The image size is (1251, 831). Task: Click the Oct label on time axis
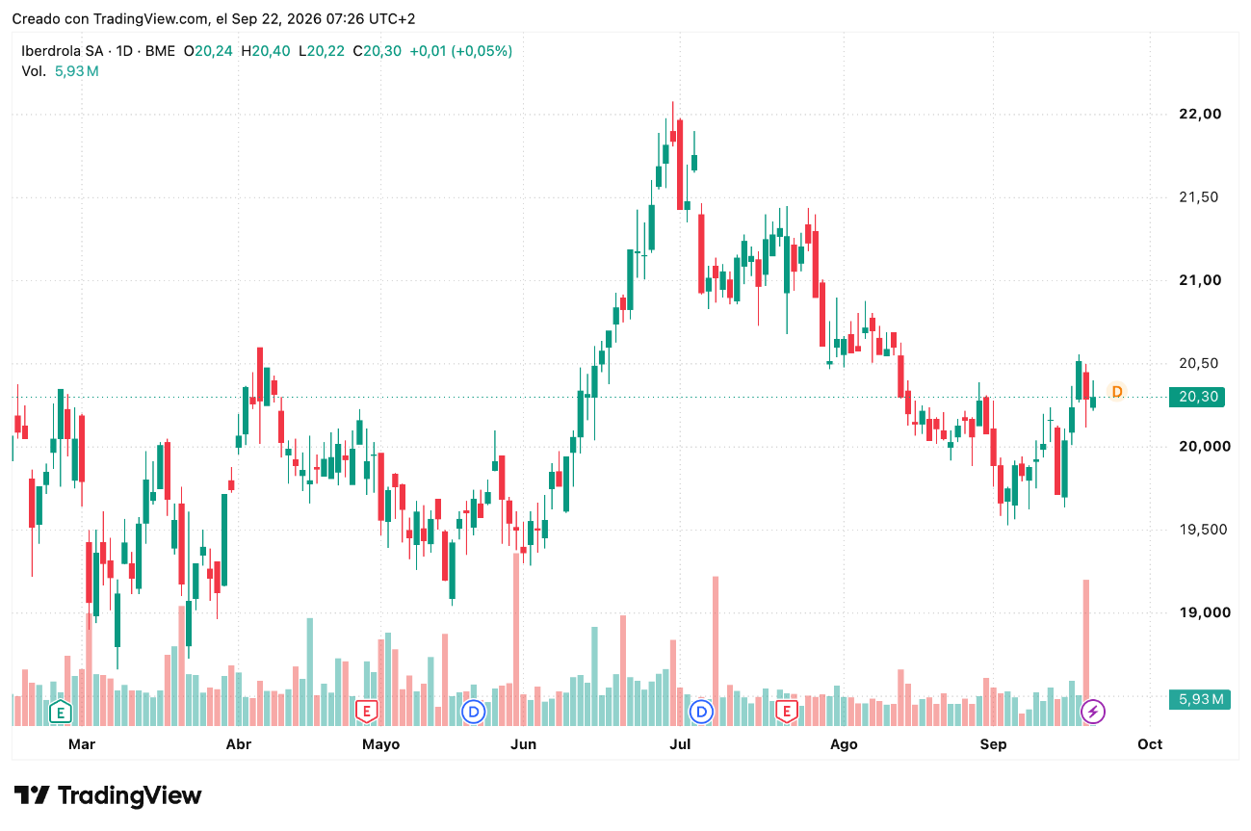click(1150, 744)
